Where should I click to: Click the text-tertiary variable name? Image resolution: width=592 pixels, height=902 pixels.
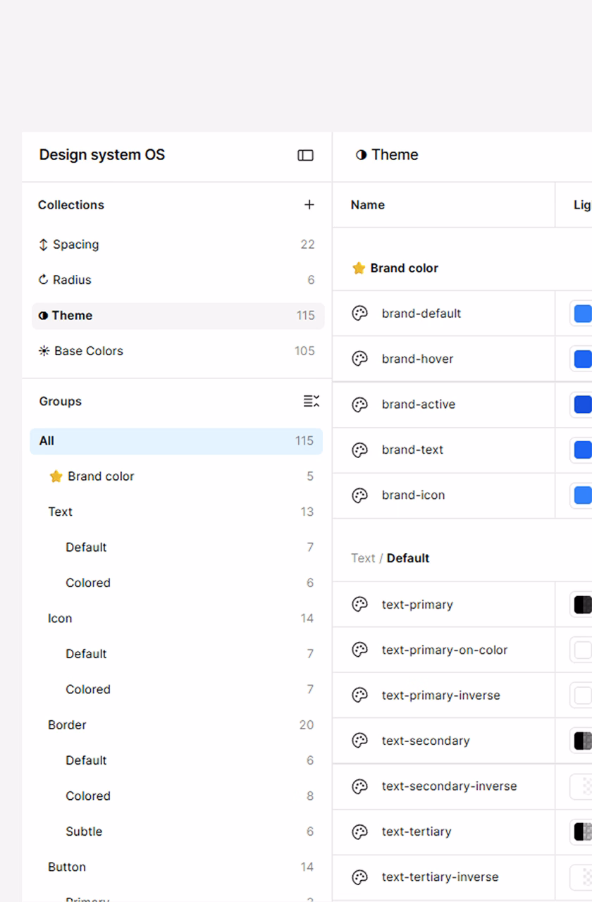(417, 832)
